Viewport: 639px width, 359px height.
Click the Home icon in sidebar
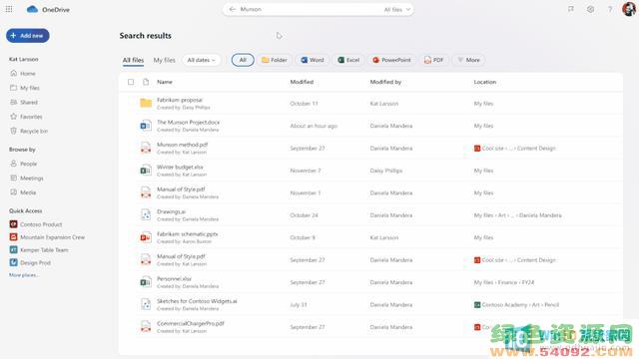point(13,73)
